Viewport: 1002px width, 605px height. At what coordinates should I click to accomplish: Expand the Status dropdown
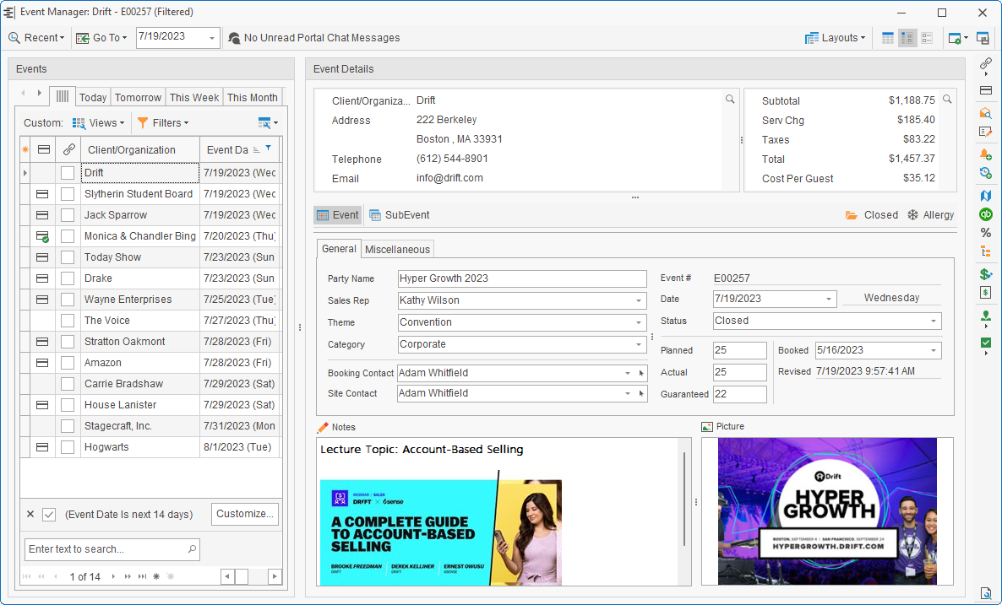(933, 321)
